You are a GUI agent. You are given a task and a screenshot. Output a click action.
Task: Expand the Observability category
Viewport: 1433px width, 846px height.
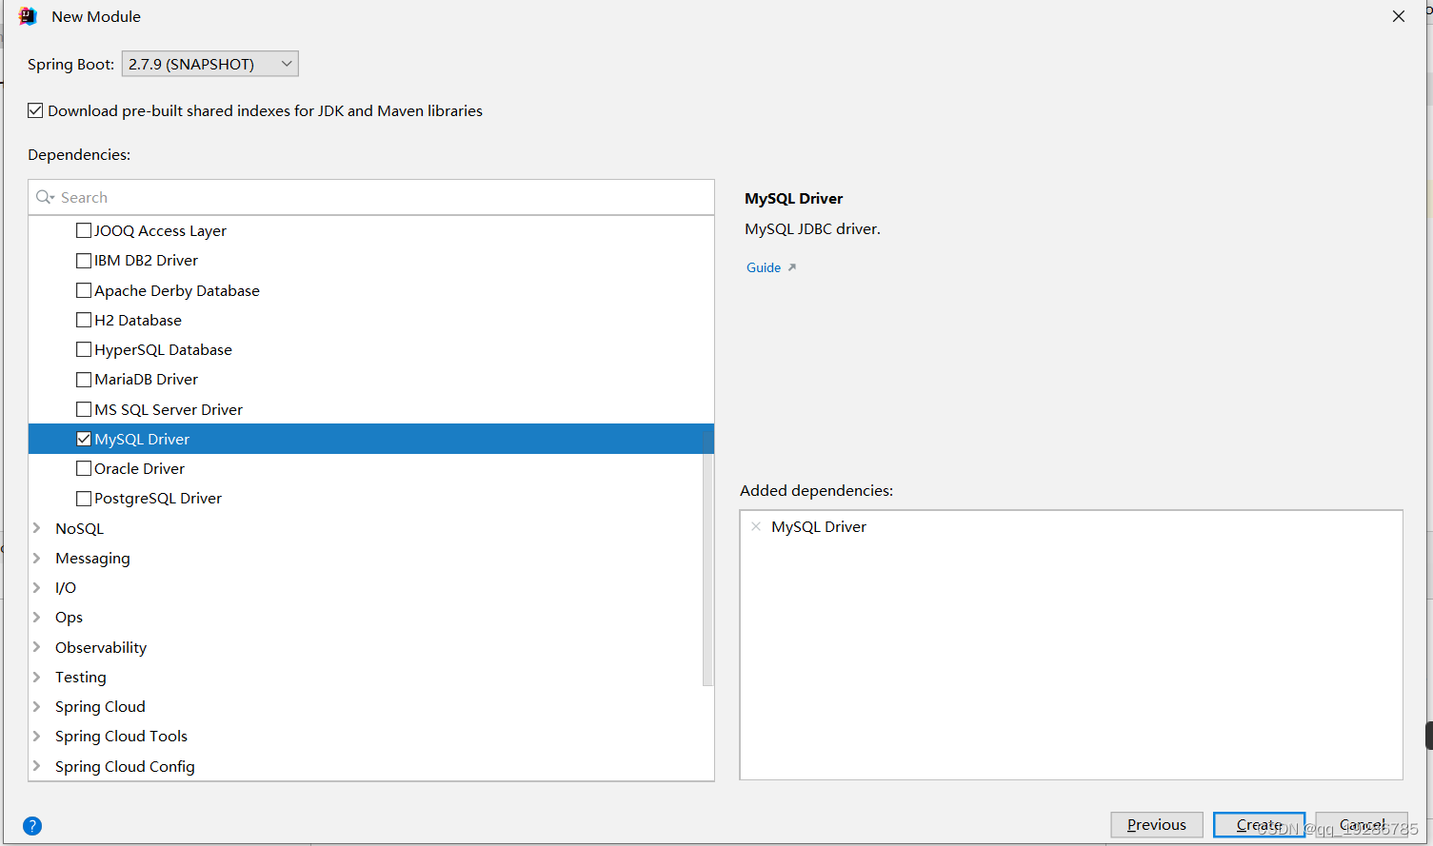(x=37, y=647)
